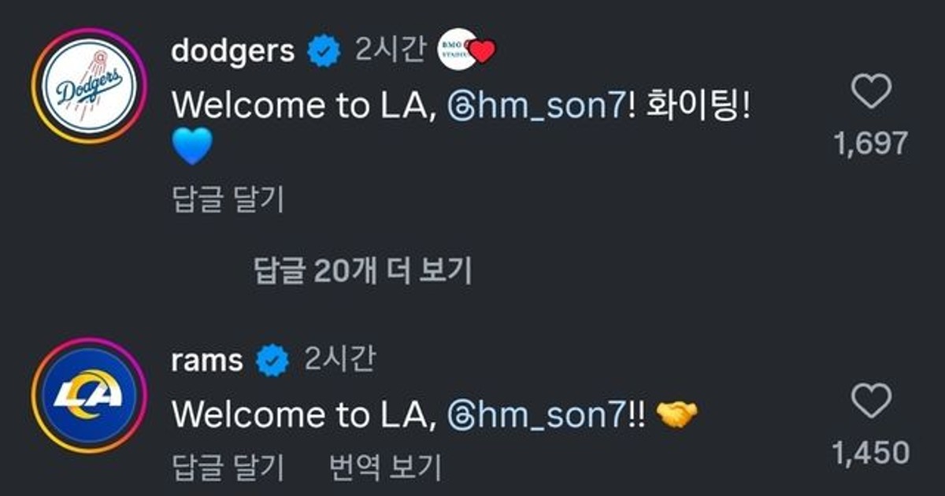Click the BMO Stadium liked-by avatar with heart
945x496 pixels.
point(466,51)
